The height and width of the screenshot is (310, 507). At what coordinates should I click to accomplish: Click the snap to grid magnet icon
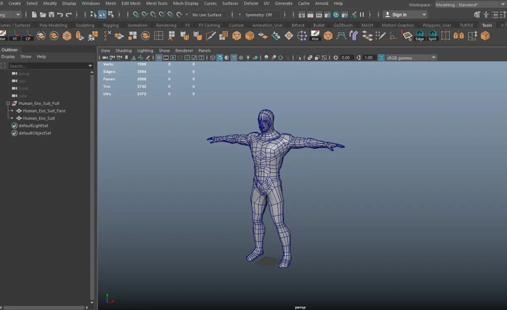136,15
